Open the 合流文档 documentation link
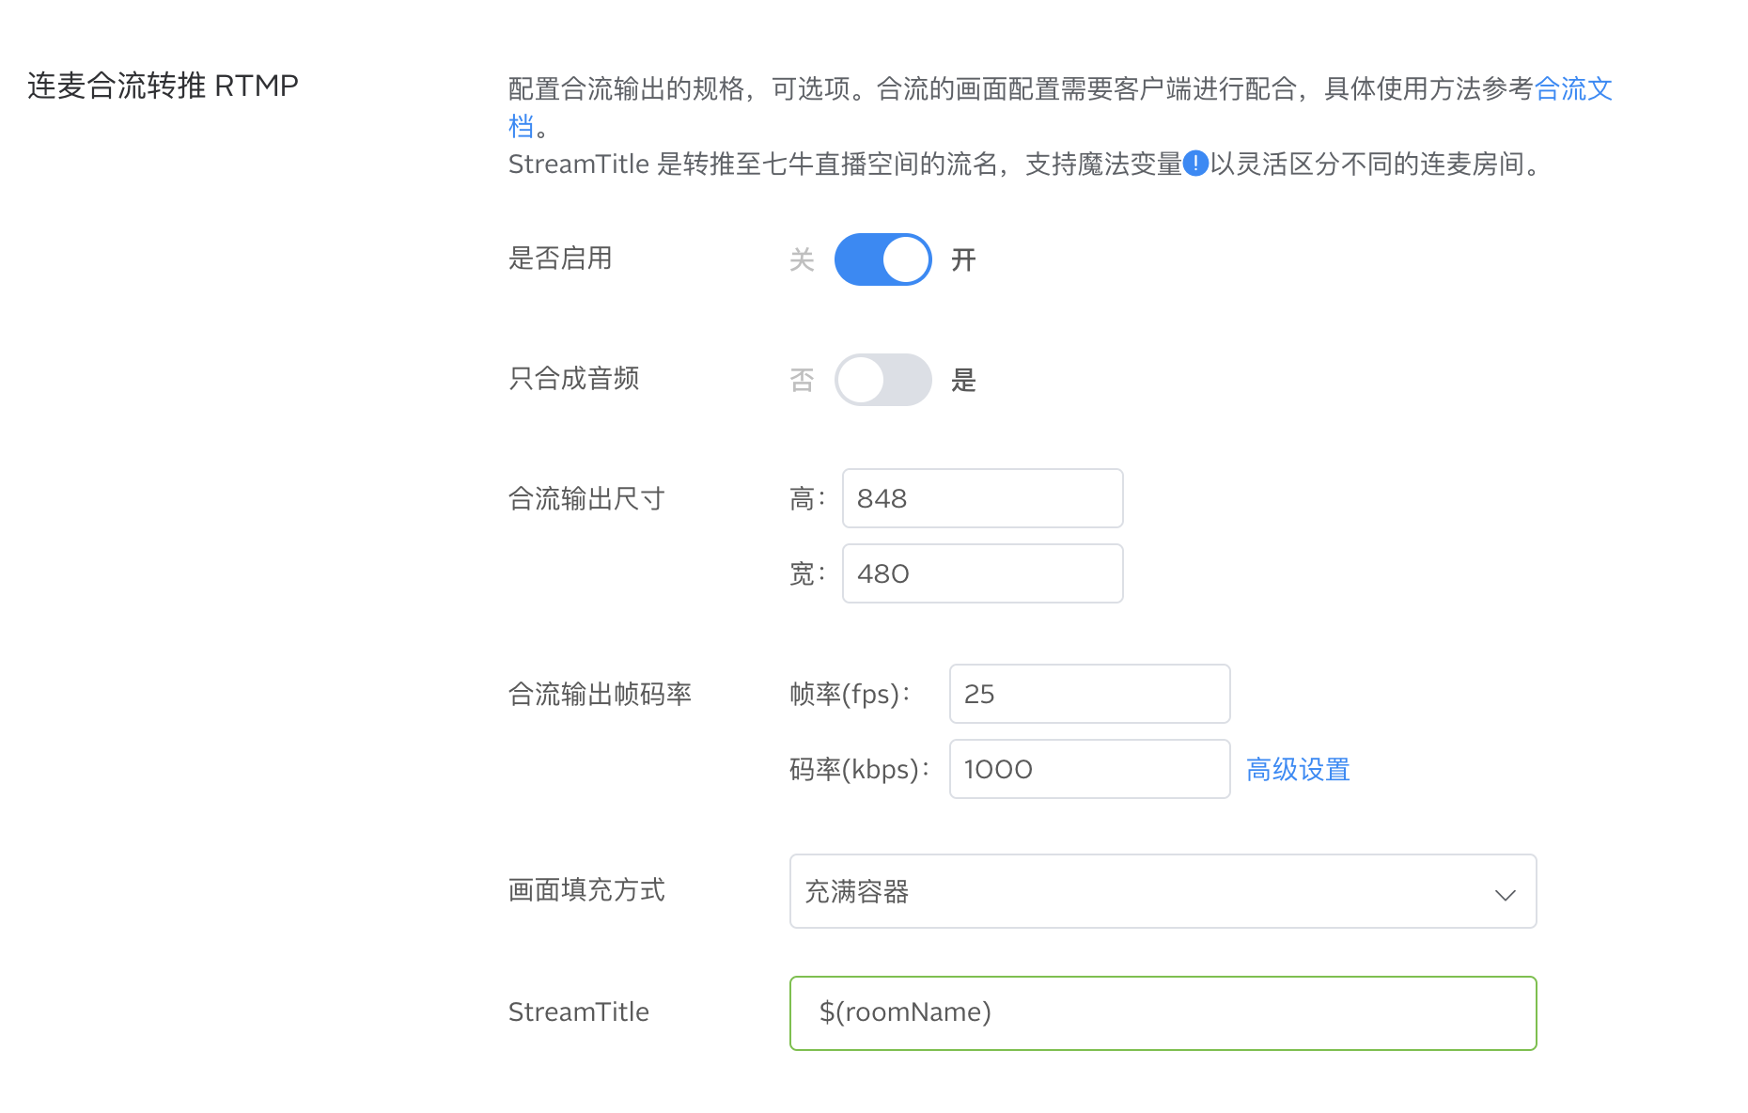 point(1574,88)
